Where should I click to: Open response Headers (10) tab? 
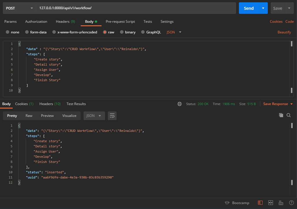[50, 104]
